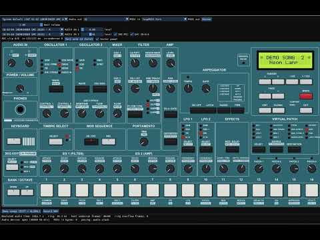
Task: Click the EG 2 RELEASE knob
Action: click(x=171, y=169)
